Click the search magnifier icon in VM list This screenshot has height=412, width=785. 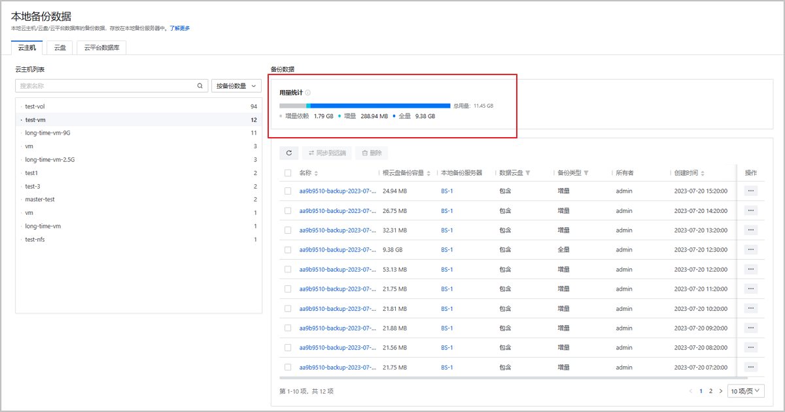point(200,86)
